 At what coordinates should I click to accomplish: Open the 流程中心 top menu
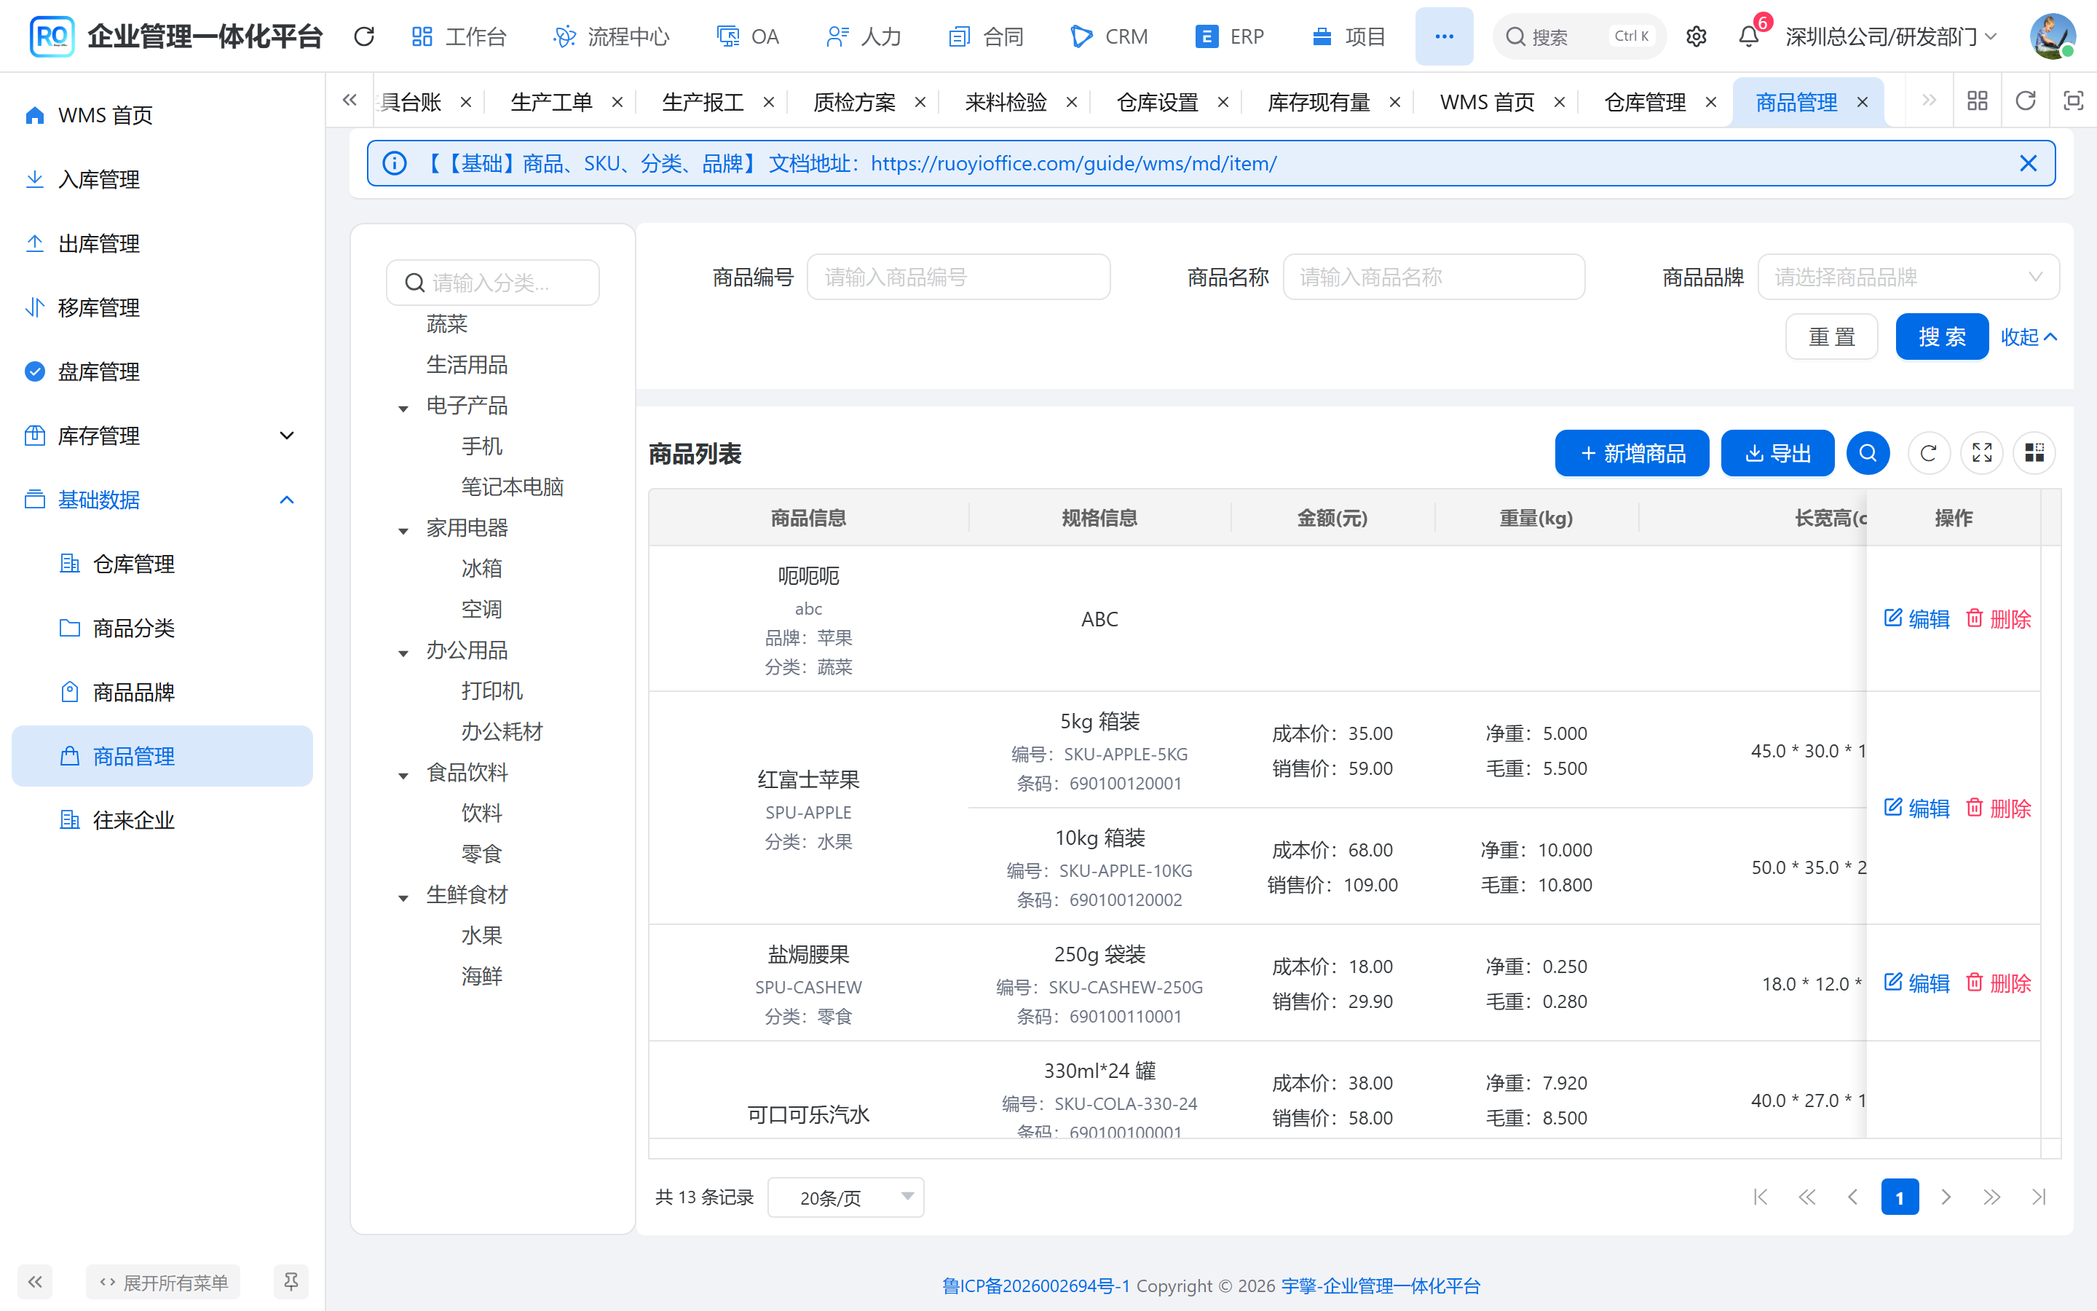click(x=612, y=36)
